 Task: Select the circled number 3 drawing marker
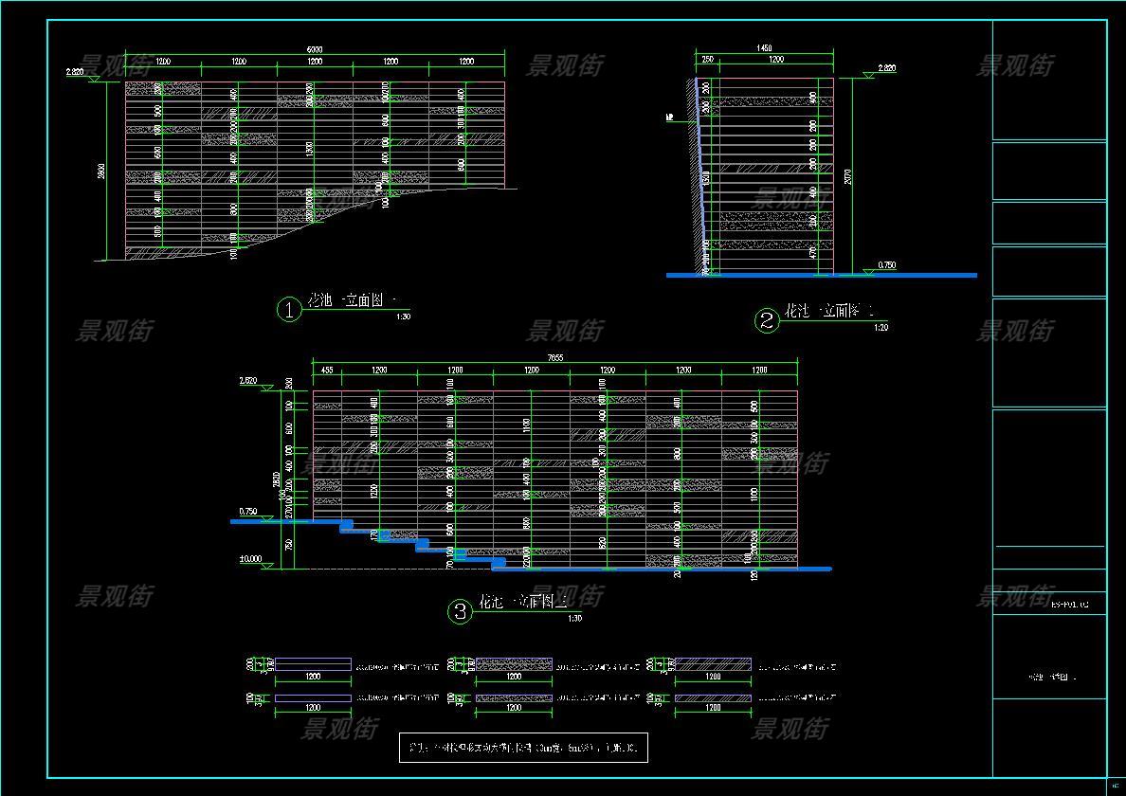[461, 612]
